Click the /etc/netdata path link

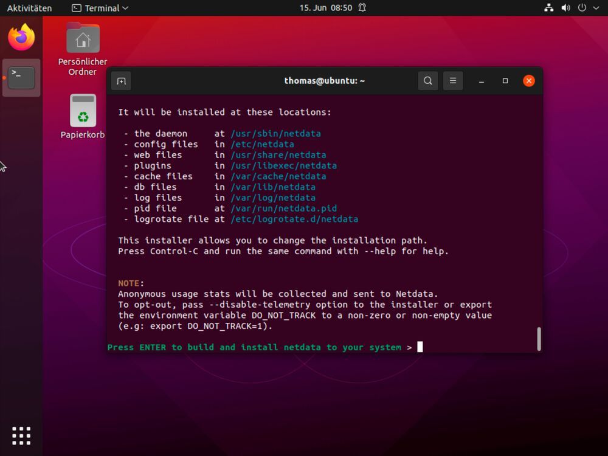[262, 144]
